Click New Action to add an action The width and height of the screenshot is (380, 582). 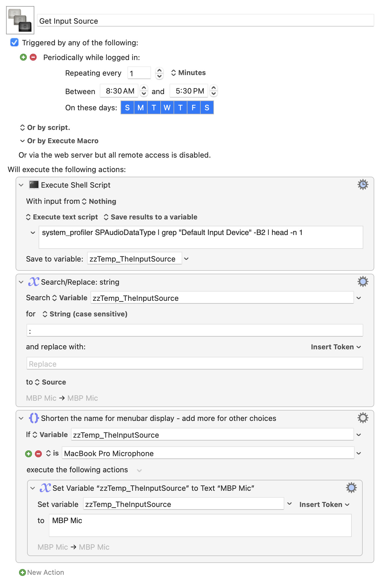pos(42,572)
